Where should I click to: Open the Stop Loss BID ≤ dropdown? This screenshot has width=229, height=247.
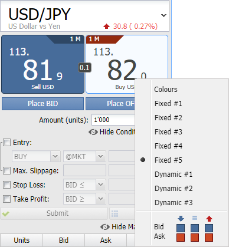[84, 185]
